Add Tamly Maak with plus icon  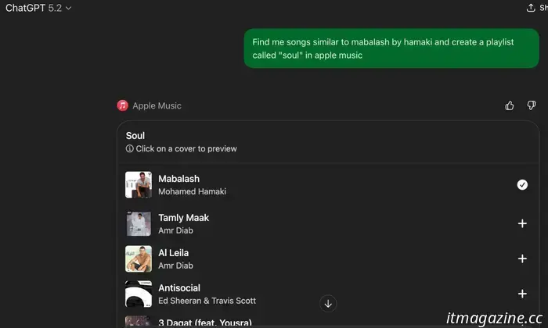tap(522, 223)
